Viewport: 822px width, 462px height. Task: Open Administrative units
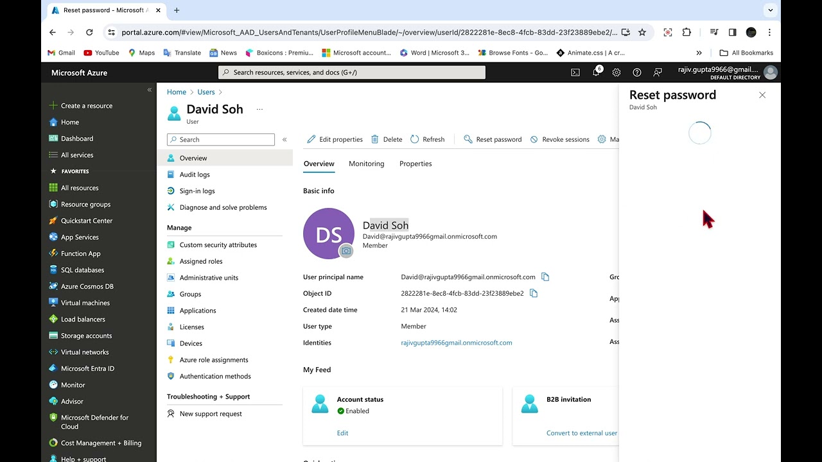coord(209,278)
